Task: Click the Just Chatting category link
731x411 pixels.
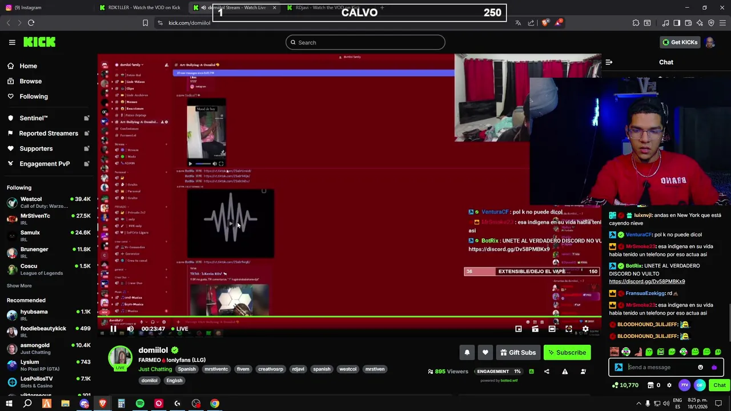Action: [155, 369]
